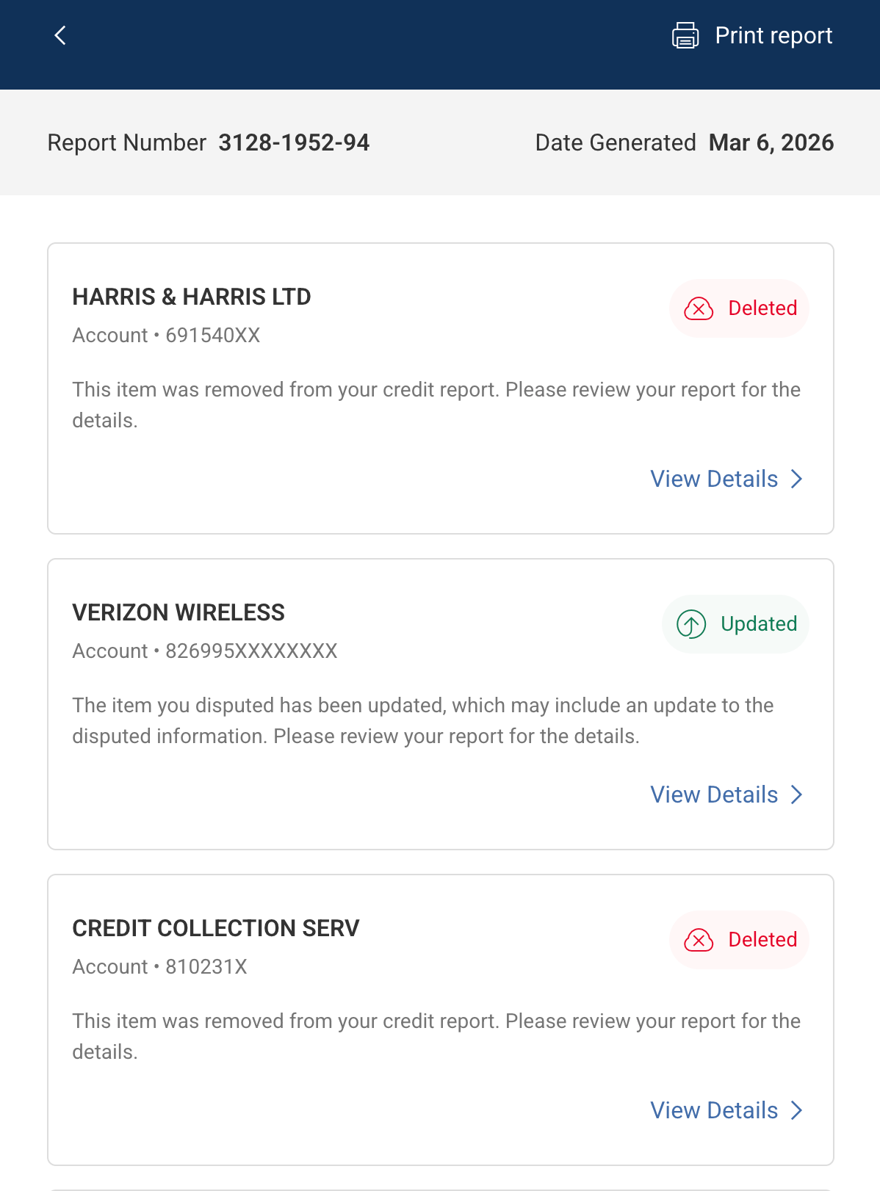
Task: Click the chevron beside Verizon View Details
Action: pyautogui.click(x=796, y=794)
